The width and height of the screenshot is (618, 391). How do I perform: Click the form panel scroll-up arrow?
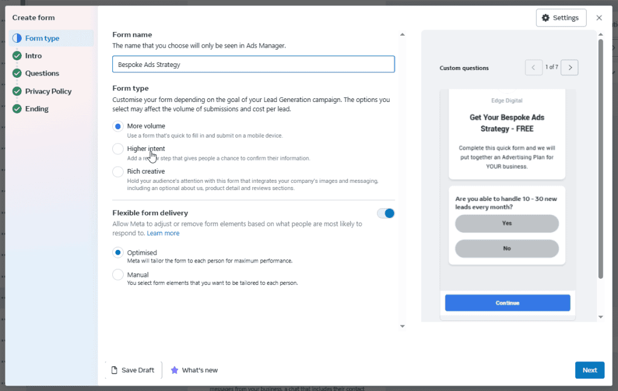point(403,34)
